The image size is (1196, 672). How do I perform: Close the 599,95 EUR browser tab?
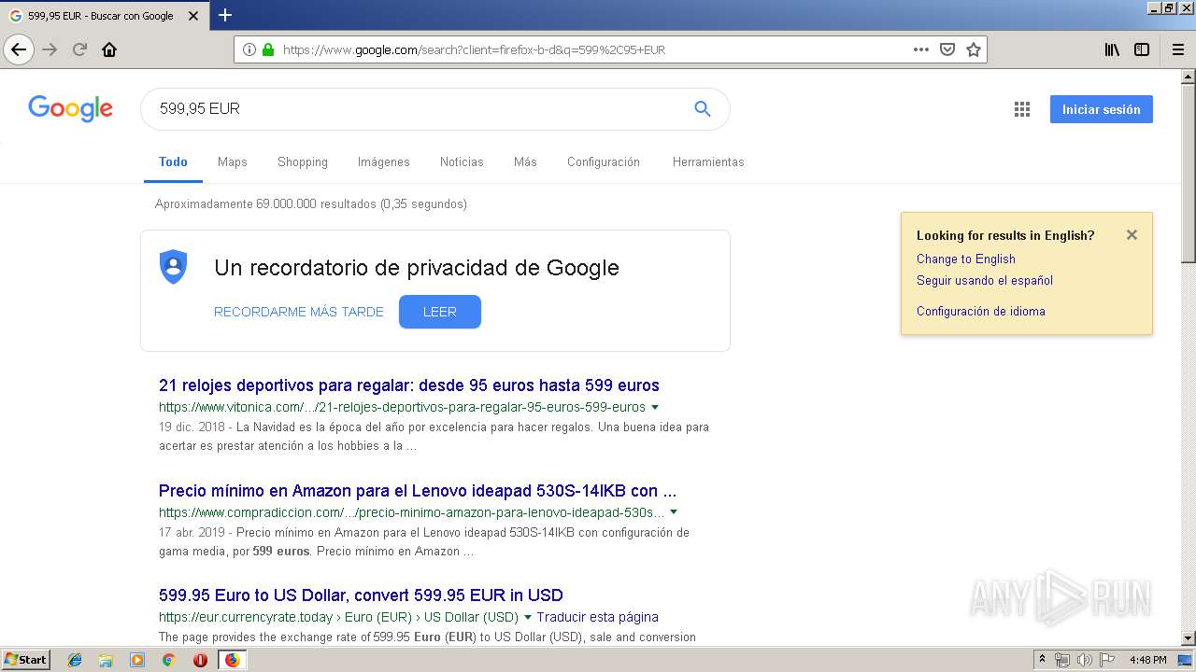coord(193,16)
